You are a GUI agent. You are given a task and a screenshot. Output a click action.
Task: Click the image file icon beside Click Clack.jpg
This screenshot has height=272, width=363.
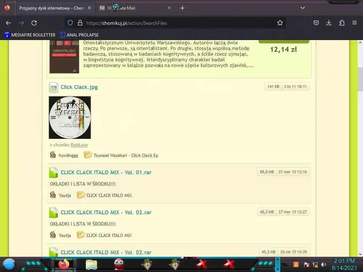click(x=54, y=87)
